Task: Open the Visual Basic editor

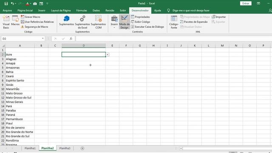Action: point(6,22)
